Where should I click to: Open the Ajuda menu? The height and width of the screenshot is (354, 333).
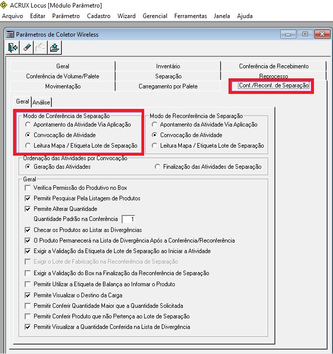(245, 16)
